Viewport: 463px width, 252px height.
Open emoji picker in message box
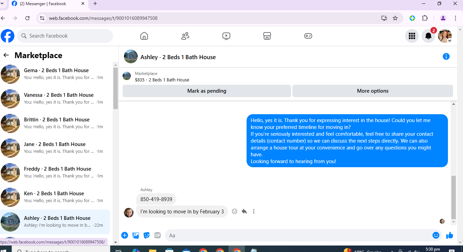[x=436, y=235]
